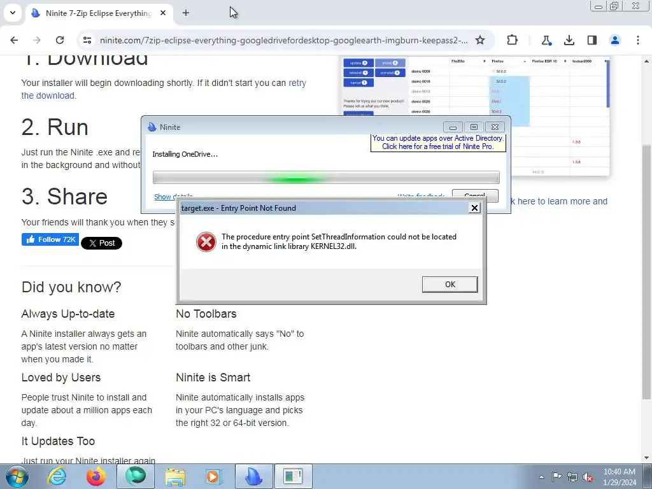
Task: Click OK in the Entry Point Not Found dialog
Action: pos(450,285)
